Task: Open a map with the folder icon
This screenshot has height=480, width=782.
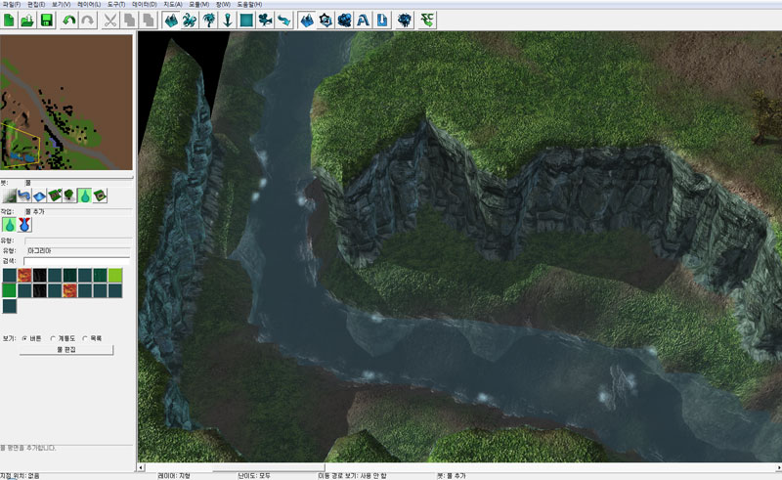Action: [28, 21]
